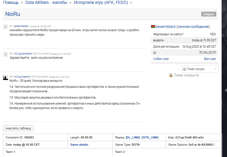
Task: Click Ban user link
Action: (x=210, y=59)
